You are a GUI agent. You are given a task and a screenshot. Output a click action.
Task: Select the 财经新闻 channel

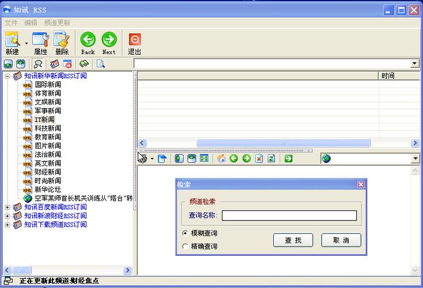[48, 172]
